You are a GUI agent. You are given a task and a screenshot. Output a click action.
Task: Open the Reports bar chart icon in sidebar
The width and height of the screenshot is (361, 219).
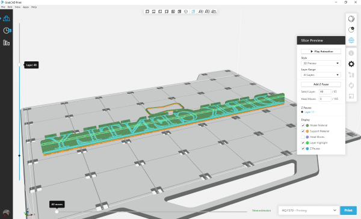coord(7,43)
